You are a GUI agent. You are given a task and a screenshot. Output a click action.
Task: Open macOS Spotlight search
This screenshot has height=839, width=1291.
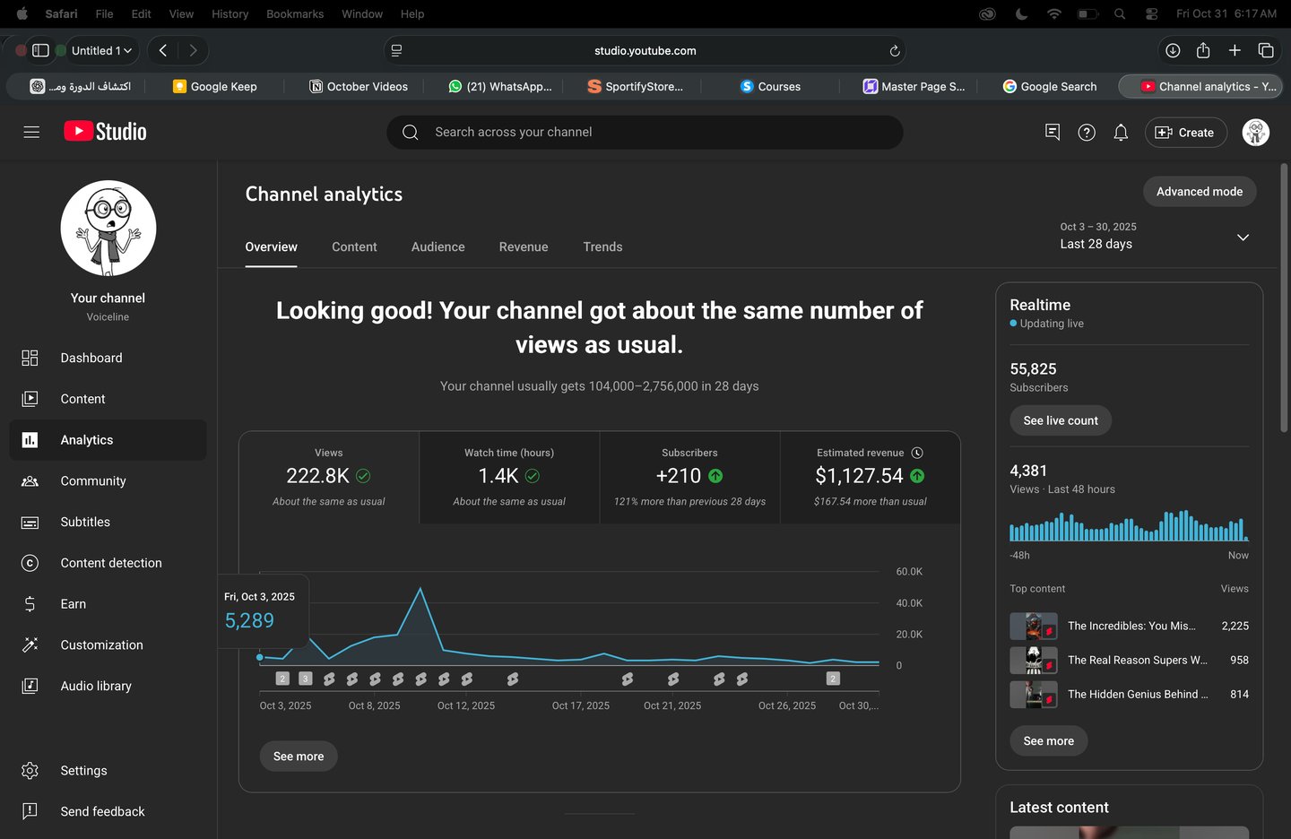(1120, 13)
